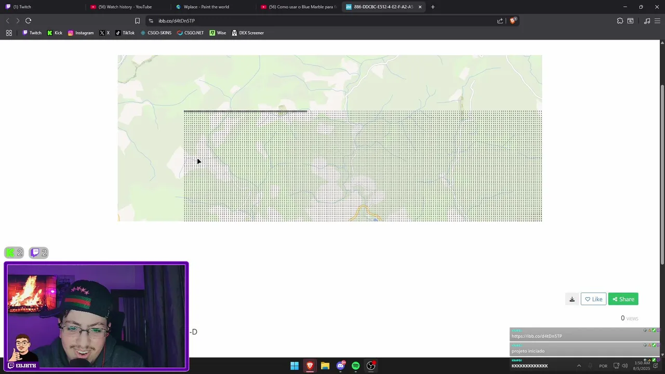Open the CSGO-SKINS bookmark
This screenshot has width=665, height=374.
(x=156, y=33)
